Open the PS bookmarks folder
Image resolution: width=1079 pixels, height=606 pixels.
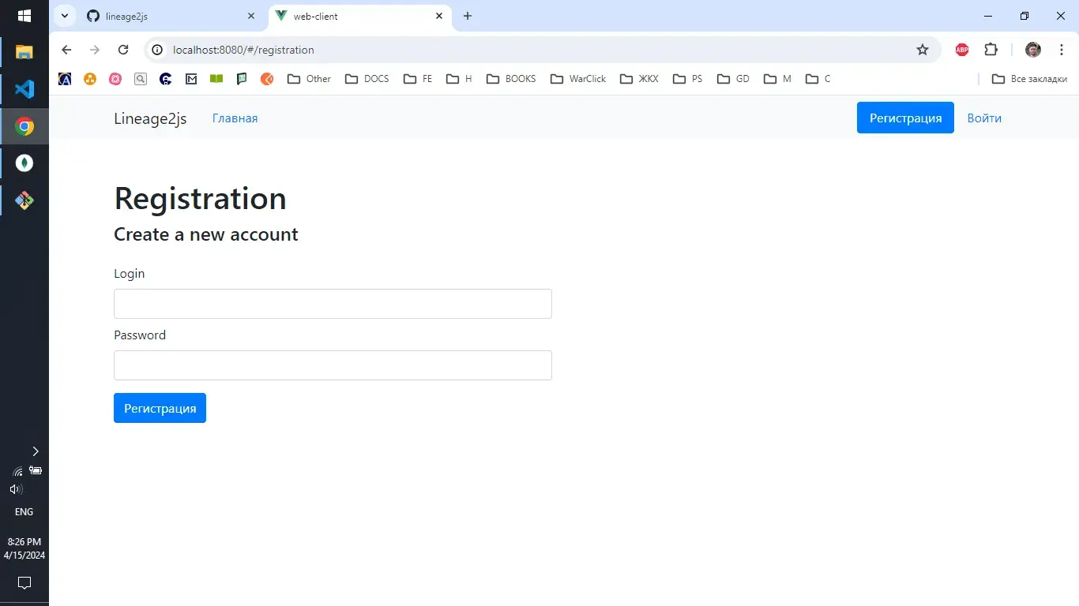688,79
